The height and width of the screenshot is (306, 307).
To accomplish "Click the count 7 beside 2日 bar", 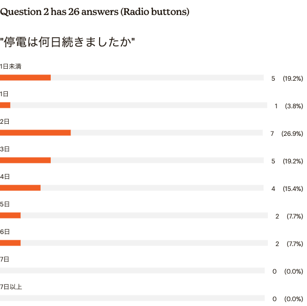I will pos(272,134).
